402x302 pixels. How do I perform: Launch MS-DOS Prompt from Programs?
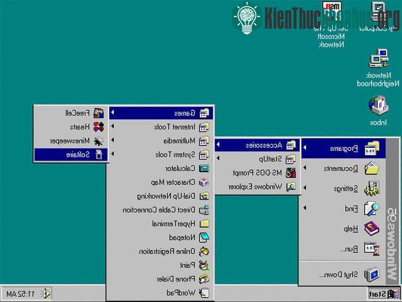(x=257, y=173)
